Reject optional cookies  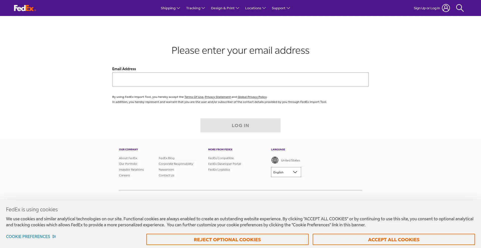(x=227, y=240)
